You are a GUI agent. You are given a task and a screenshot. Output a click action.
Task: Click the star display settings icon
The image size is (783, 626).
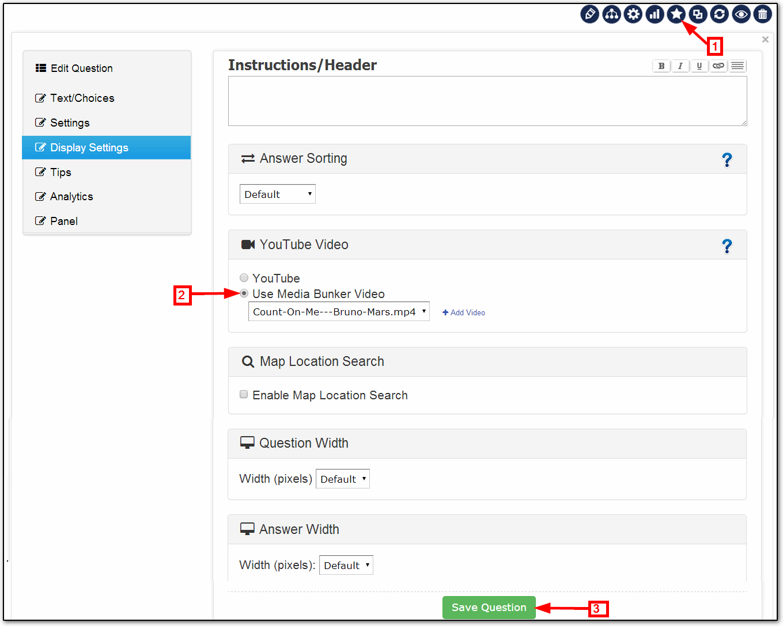click(676, 14)
